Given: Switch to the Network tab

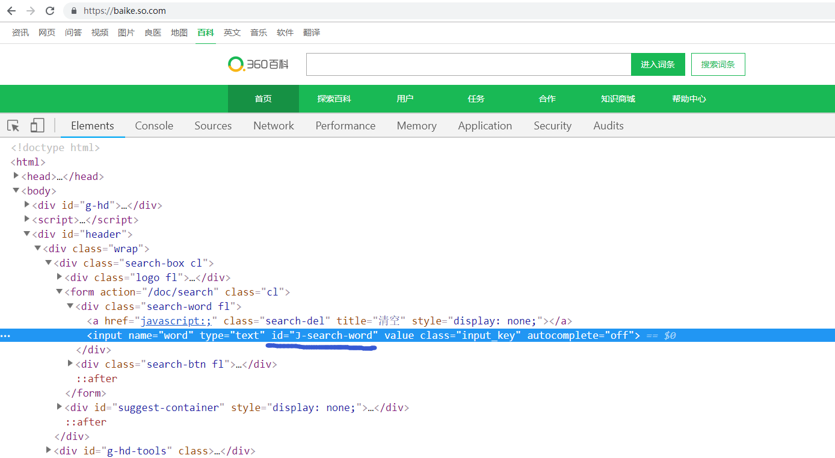Looking at the screenshot, I should click(274, 126).
